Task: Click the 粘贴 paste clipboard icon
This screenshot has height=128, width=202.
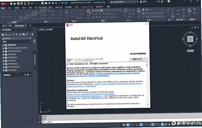Action: (189, 12)
